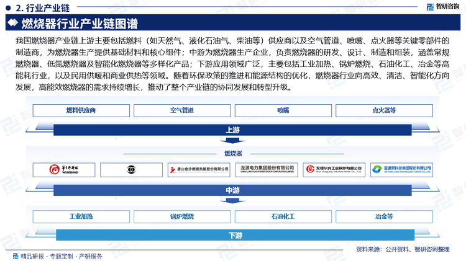Viewport: 466px width, 261px height.
Task: Click the blue dot before 2. 行业产业链
Action: 8,8
